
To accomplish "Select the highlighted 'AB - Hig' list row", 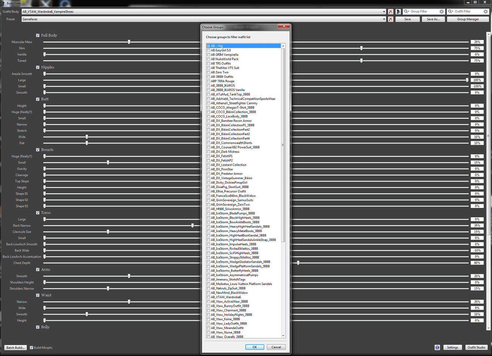I will pos(243,46).
